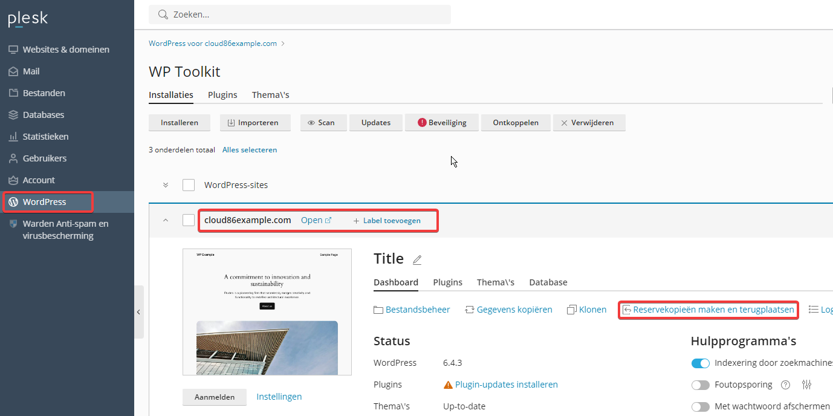
Task: Click the help question mark beside Foutopsporing
Action: click(786, 385)
